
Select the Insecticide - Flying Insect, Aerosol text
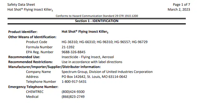(x=88, y=57)
